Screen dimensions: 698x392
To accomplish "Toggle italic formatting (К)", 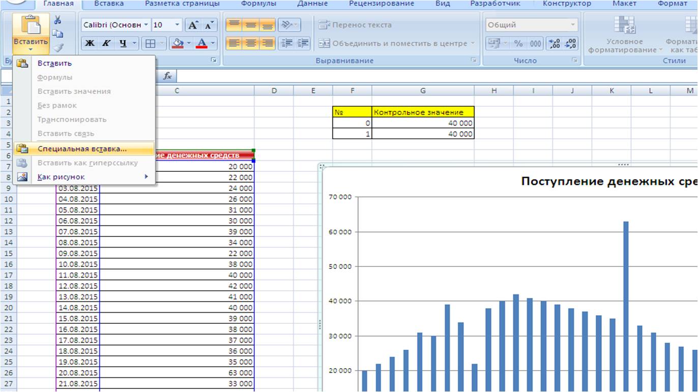I will pyautogui.click(x=106, y=44).
